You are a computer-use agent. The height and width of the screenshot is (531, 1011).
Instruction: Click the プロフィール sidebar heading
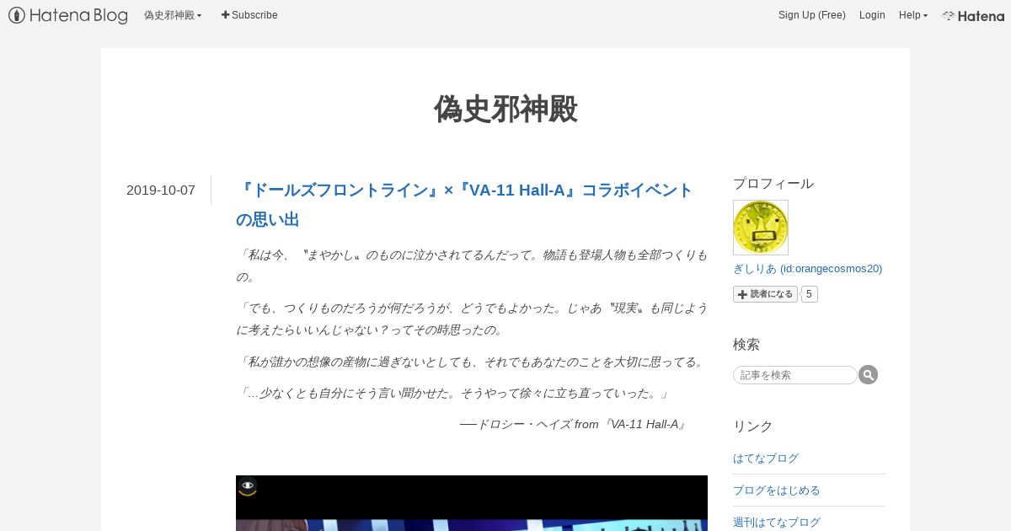pyautogui.click(x=773, y=184)
